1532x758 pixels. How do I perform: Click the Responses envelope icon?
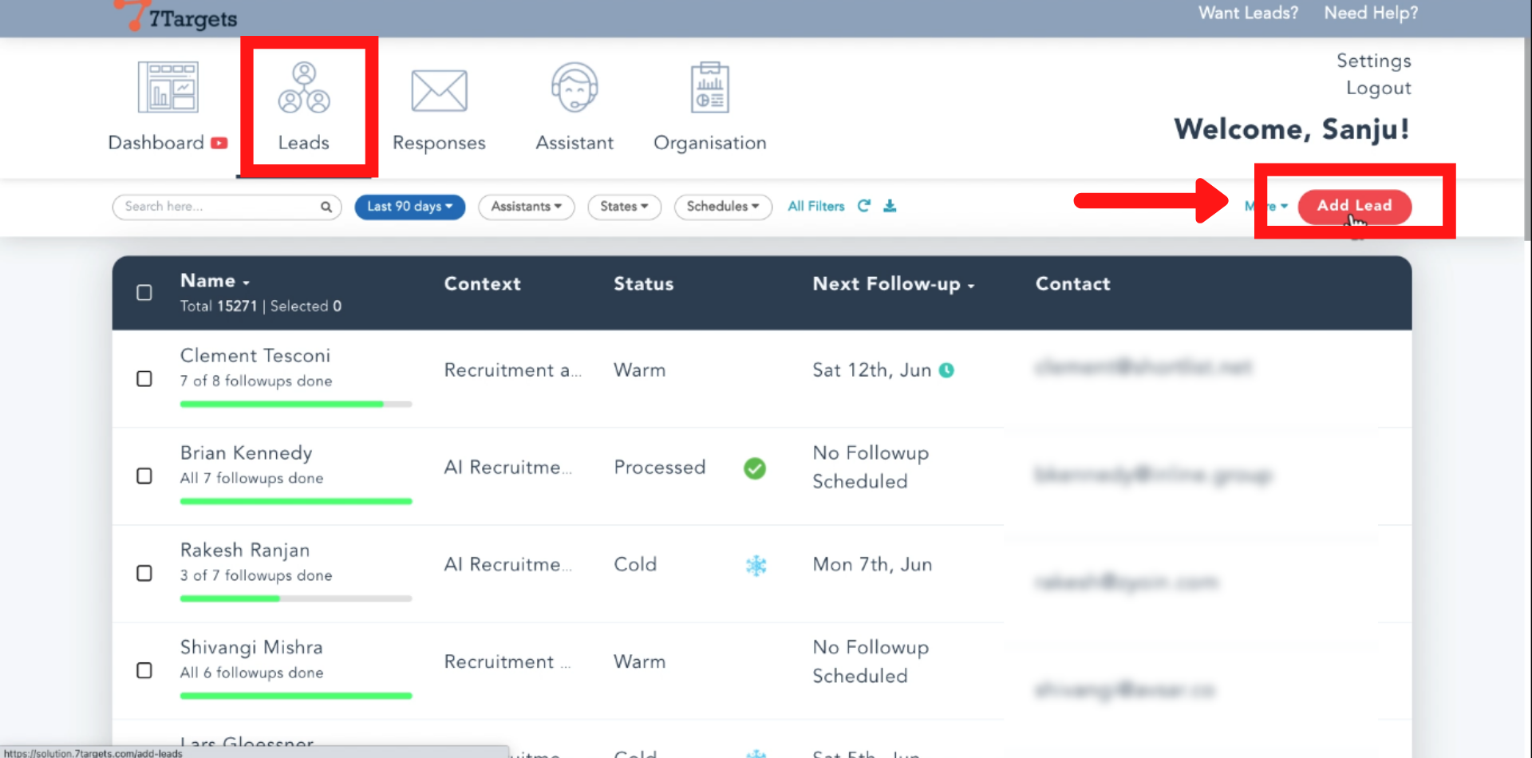tap(439, 90)
